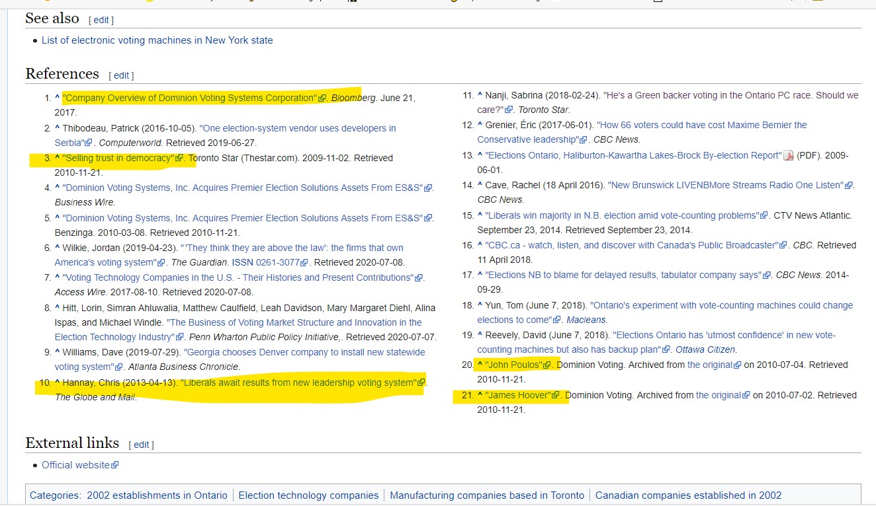The image size is (876, 506).
Task: Click 'the original' archive link for John Poulos
Action: (710, 365)
